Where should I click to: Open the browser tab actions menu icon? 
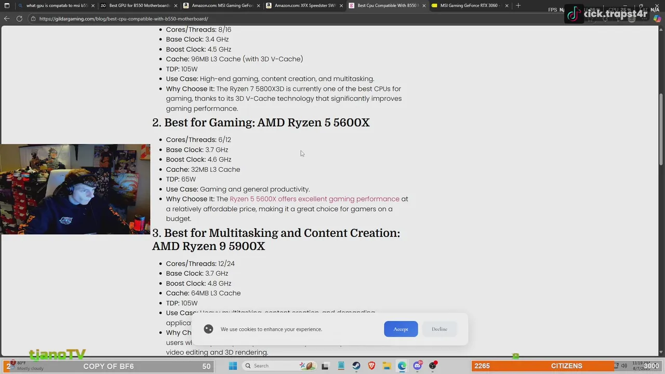tap(7, 6)
